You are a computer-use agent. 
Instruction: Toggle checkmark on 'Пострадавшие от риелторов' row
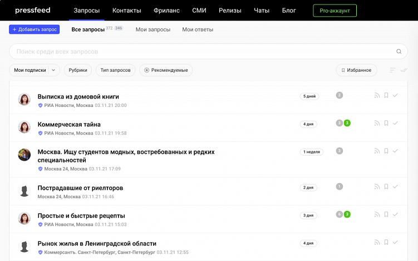[395, 187]
